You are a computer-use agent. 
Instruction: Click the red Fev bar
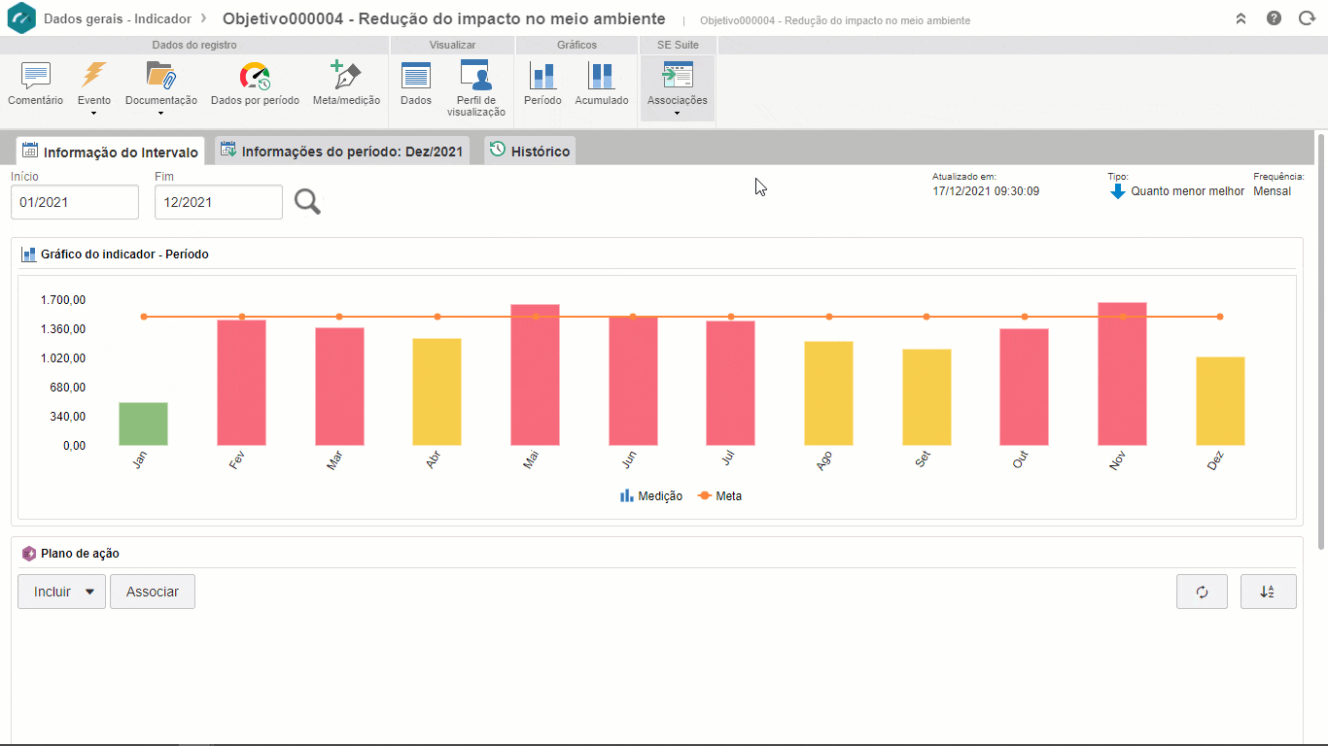(241, 383)
